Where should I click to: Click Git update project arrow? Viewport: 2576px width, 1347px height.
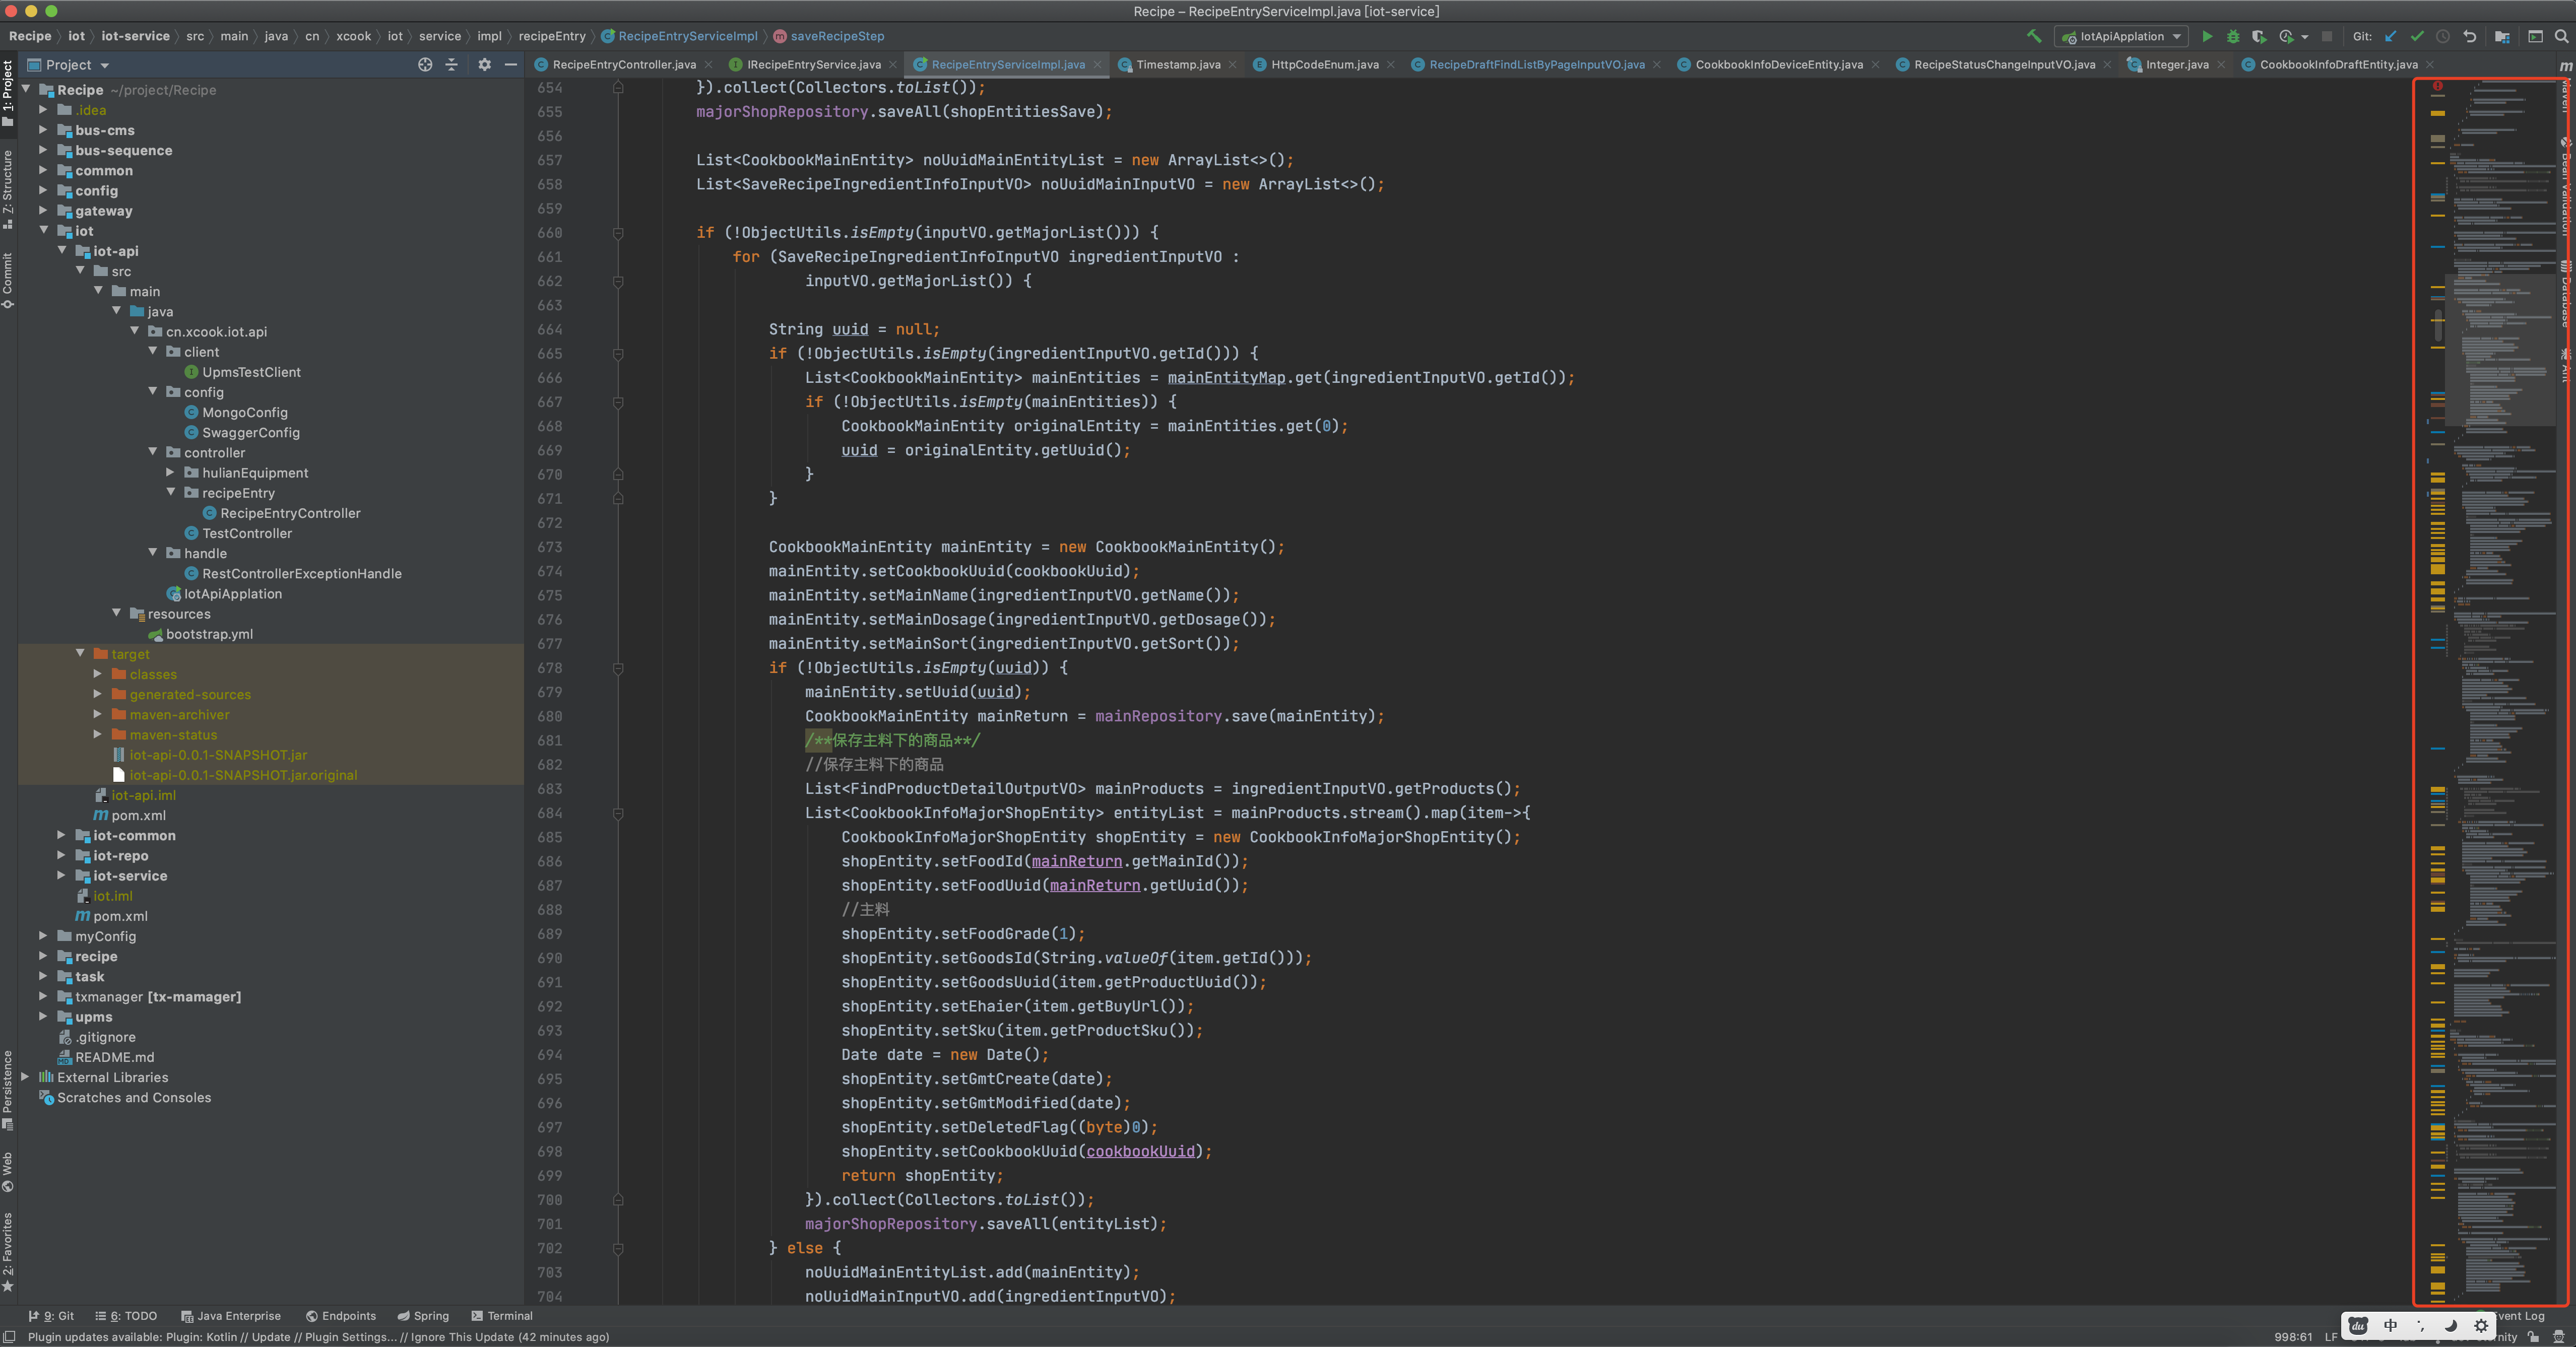tap(2391, 36)
